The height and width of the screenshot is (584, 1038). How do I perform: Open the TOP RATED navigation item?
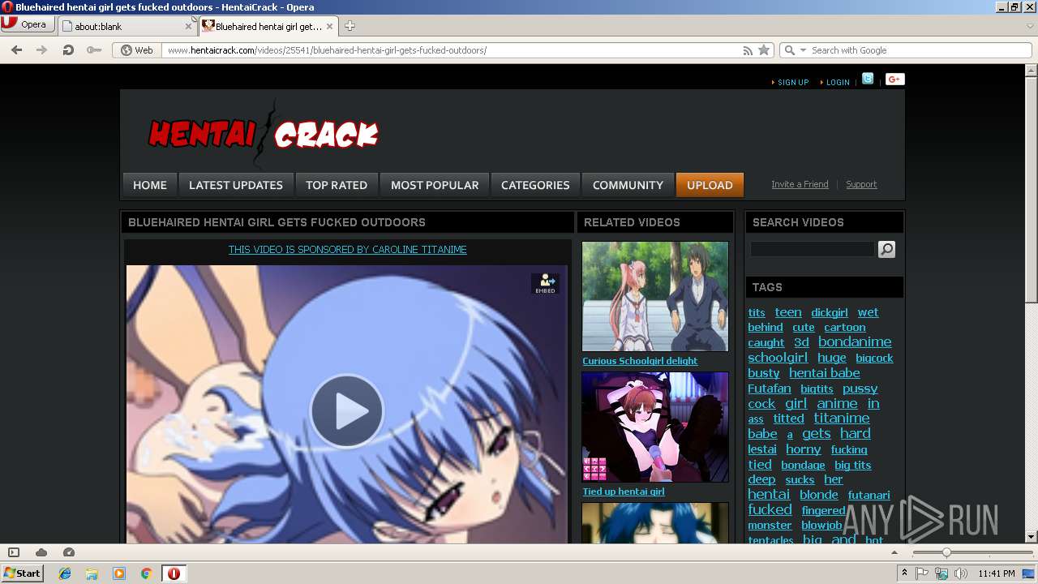(x=337, y=185)
